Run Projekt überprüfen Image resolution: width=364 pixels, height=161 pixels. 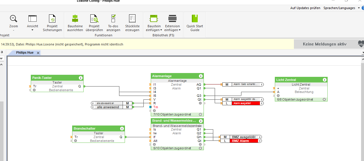pyautogui.click(x=94, y=23)
